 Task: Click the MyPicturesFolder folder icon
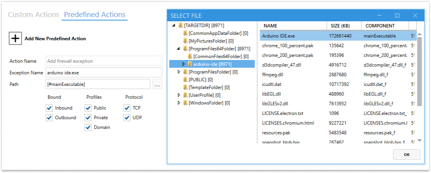point(185,41)
